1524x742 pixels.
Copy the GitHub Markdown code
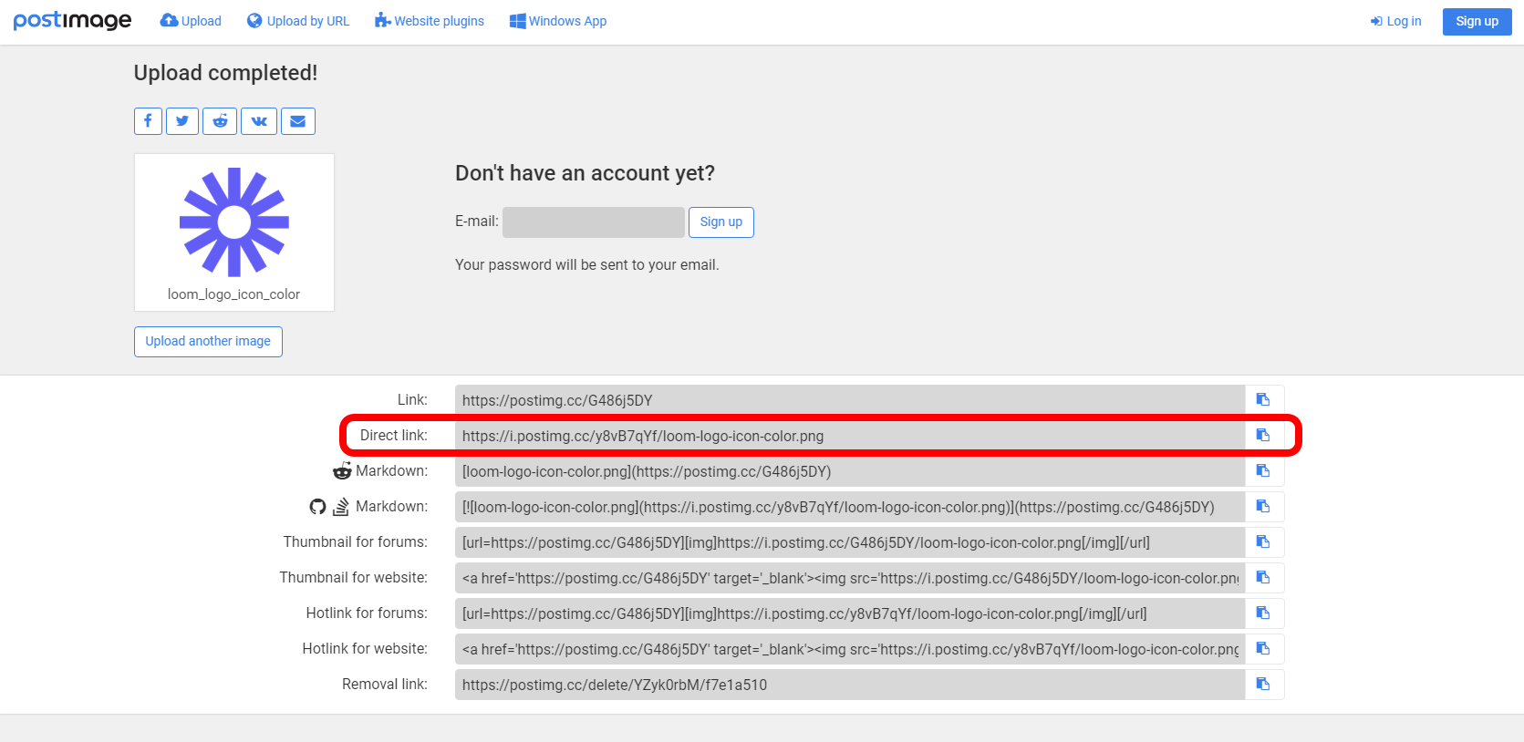tap(1263, 507)
